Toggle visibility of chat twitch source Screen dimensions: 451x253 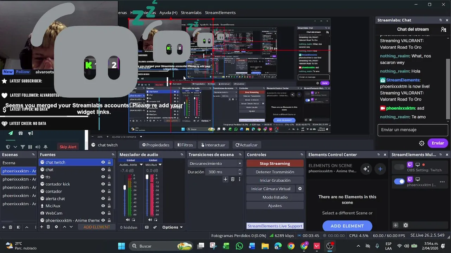coord(103,162)
